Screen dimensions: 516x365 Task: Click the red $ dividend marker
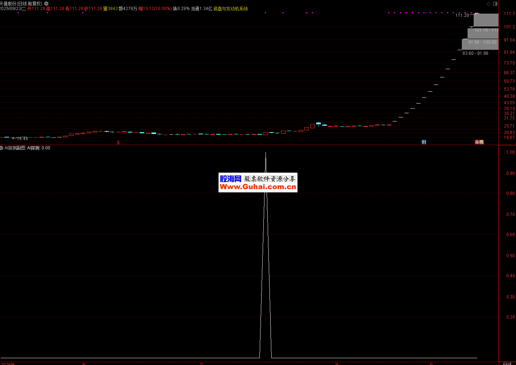pyautogui.click(x=118, y=143)
